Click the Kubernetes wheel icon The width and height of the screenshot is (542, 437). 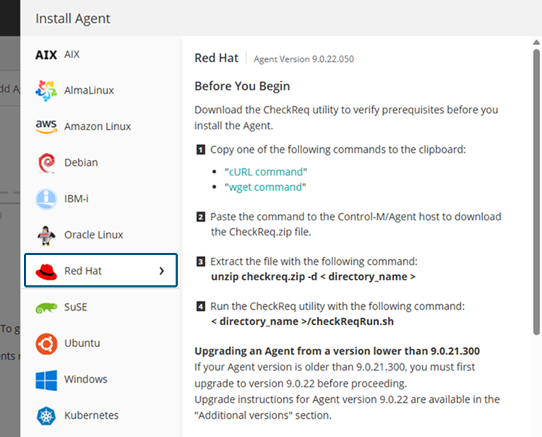point(46,415)
